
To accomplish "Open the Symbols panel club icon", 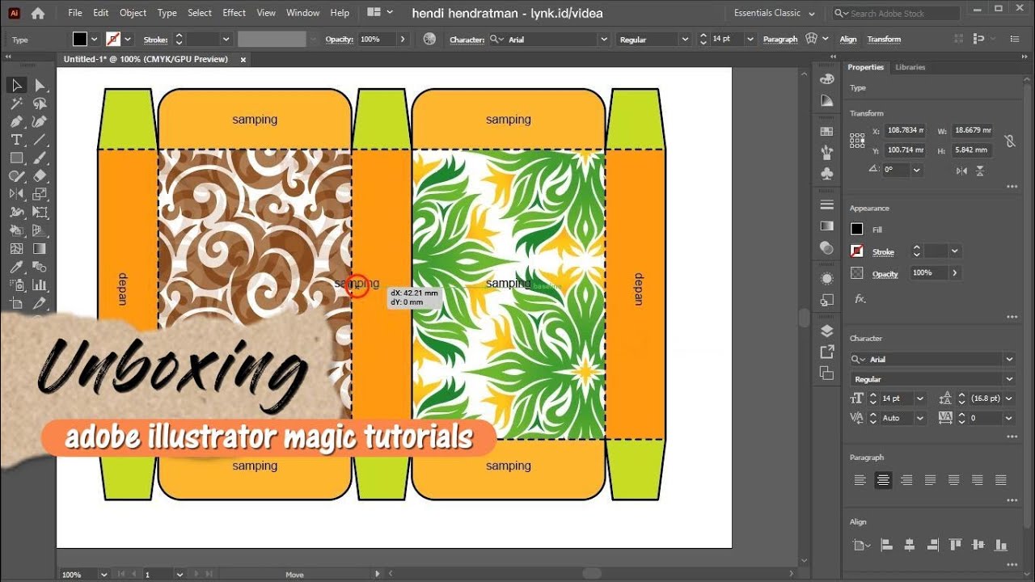I will (826, 173).
